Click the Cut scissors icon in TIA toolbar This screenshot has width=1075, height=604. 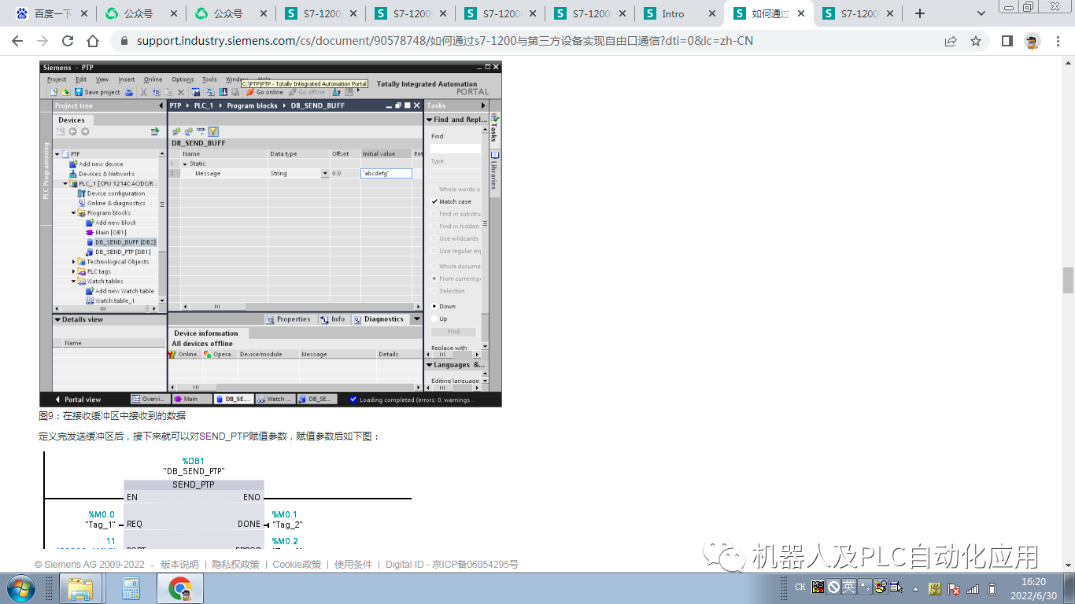tap(144, 92)
